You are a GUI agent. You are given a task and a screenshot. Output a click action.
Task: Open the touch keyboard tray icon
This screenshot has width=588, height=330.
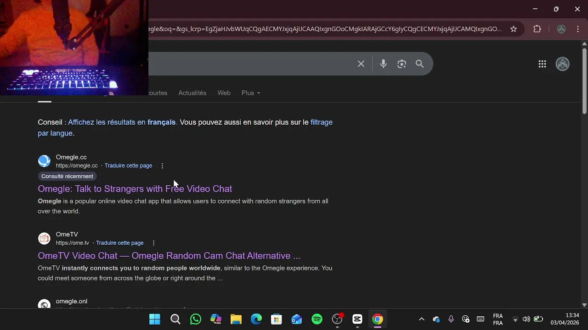click(481, 319)
